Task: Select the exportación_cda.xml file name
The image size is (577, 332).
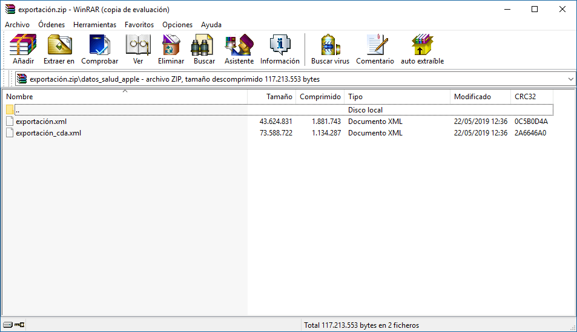Action: coord(48,132)
